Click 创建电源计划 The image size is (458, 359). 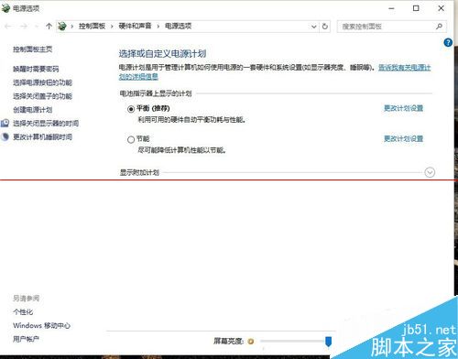[33, 110]
